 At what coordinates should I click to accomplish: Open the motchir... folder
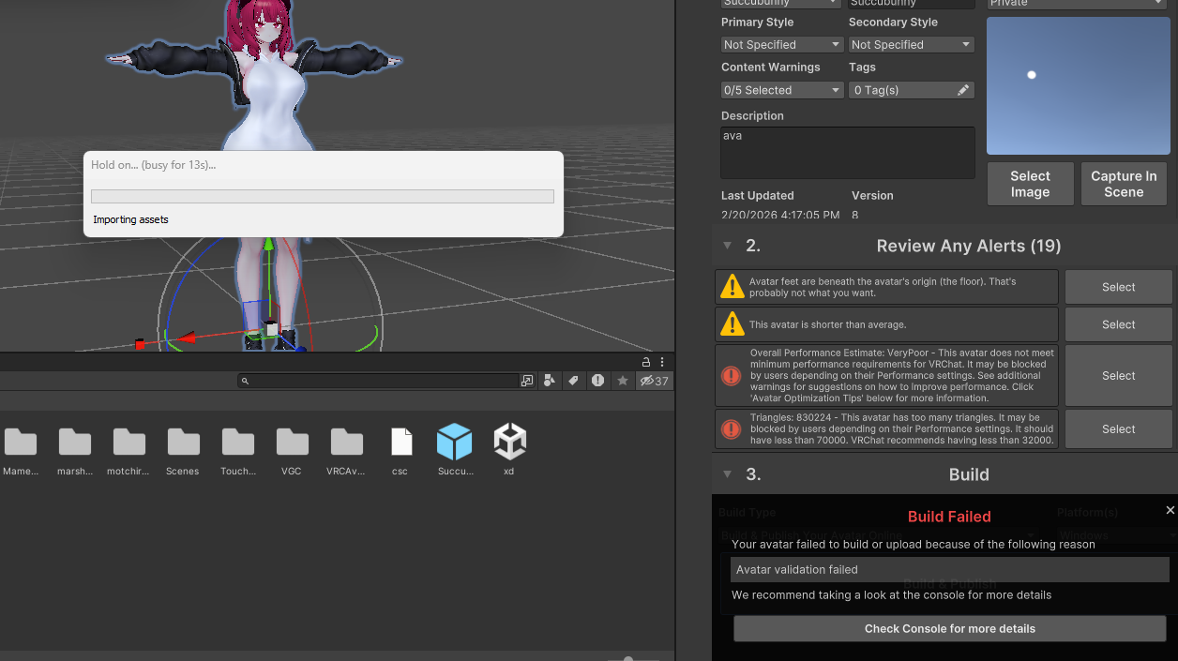click(x=129, y=443)
